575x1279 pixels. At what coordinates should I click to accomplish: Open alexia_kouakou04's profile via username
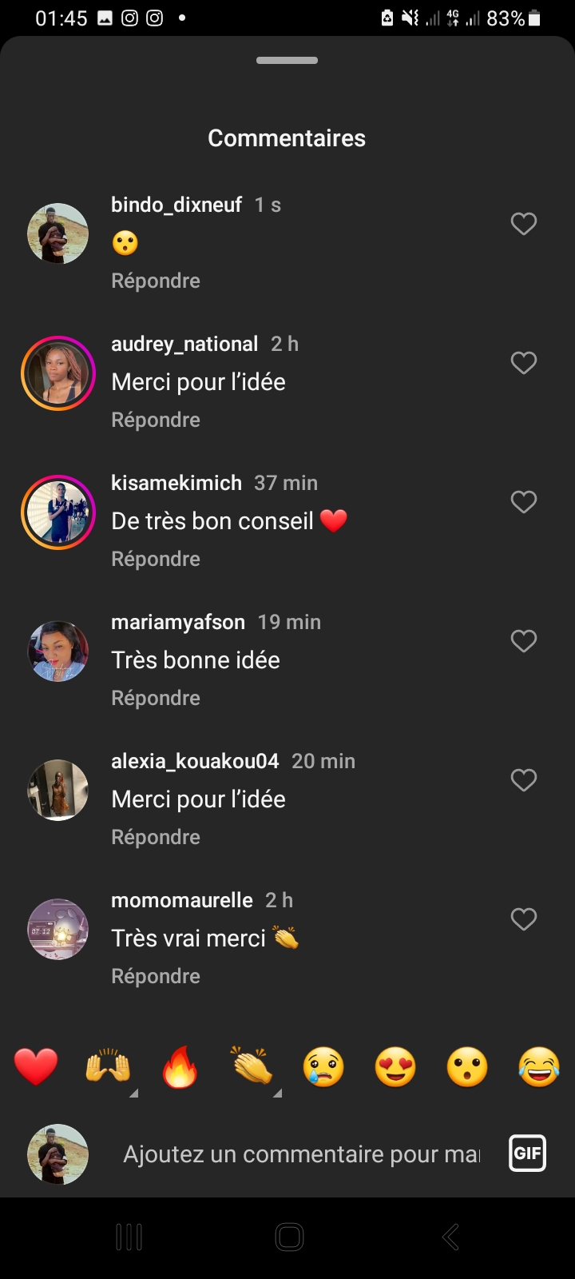pyautogui.click(x=195, y=761)
